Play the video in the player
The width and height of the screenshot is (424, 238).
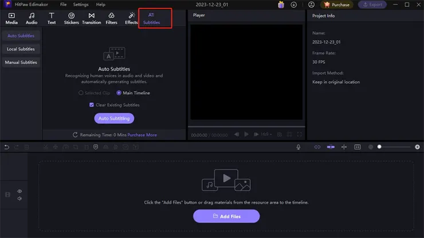click(x=246, y=134)
